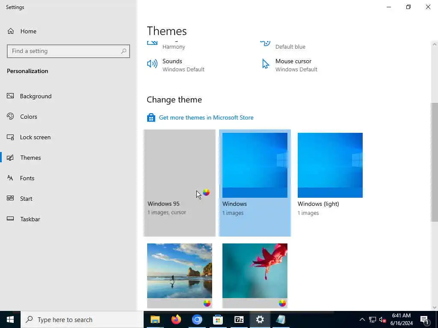Click the search magnifier in Find a setting
This screenshot has height=328, width=438.
[x=124, y=51]
